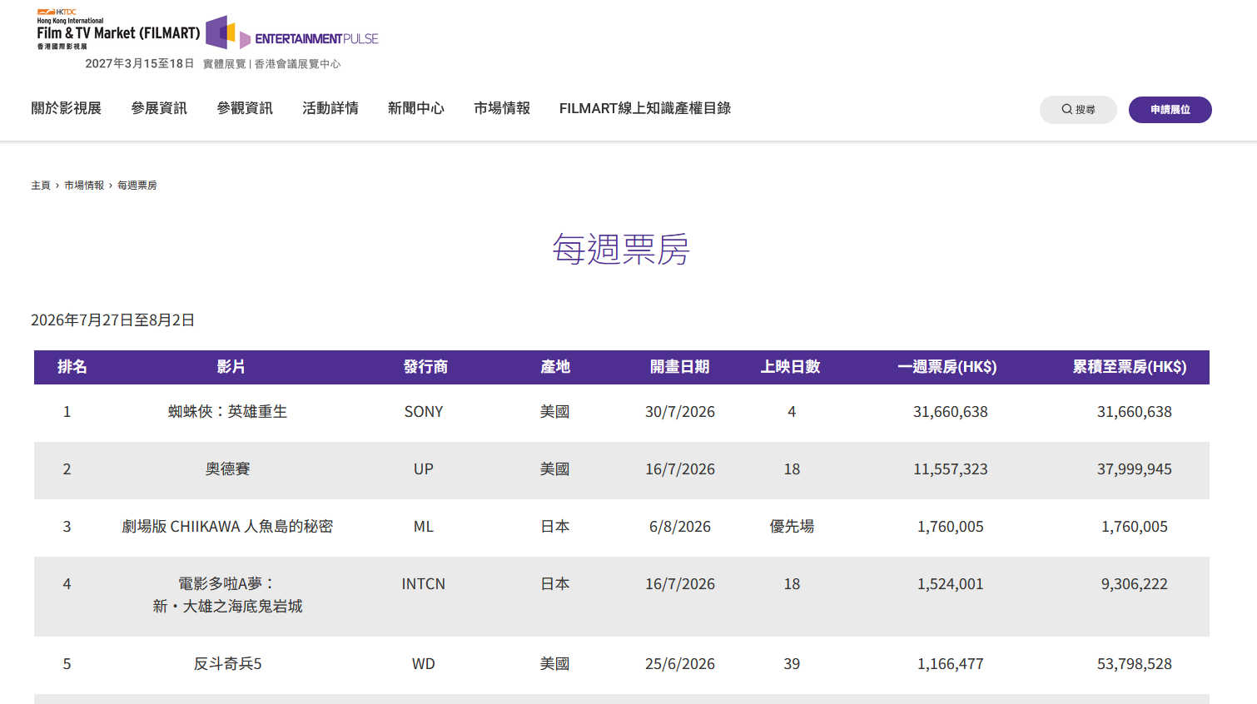The width and height of the screenshot is (1257, 704).
Task: Select the 每週票房 page heading
Action: click(621, 250)
